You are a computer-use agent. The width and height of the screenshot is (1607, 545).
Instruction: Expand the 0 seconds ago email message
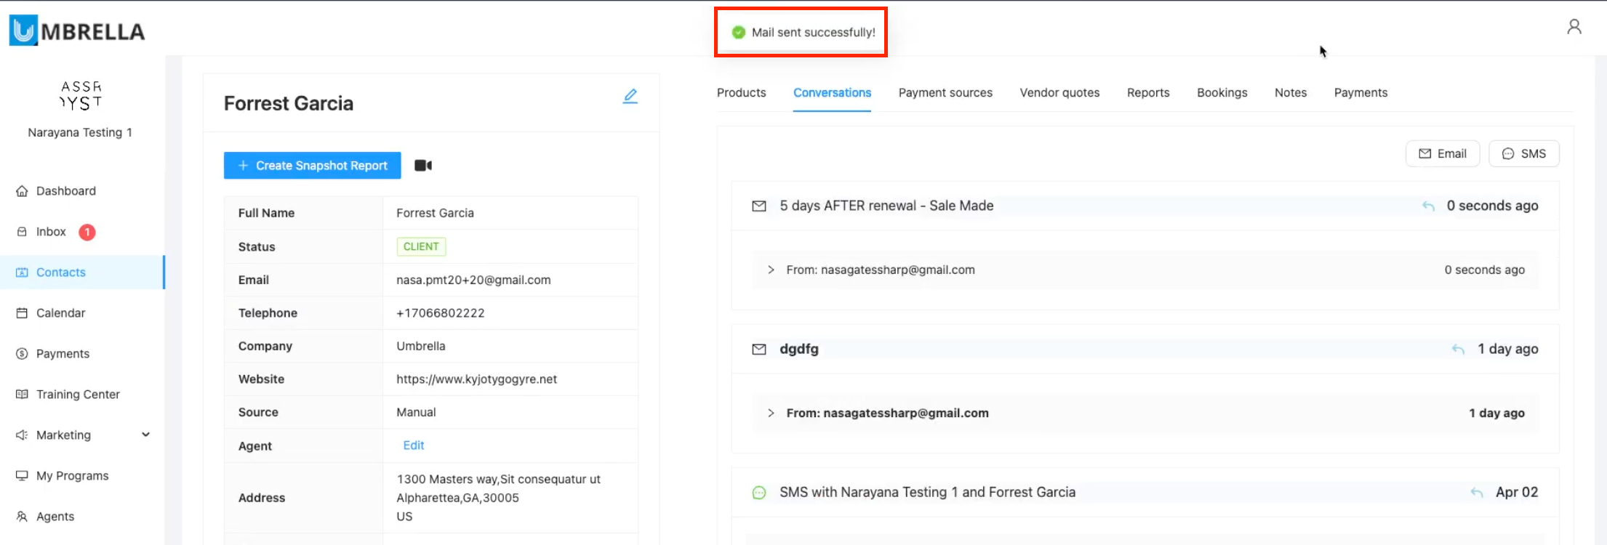coord(771,270)
